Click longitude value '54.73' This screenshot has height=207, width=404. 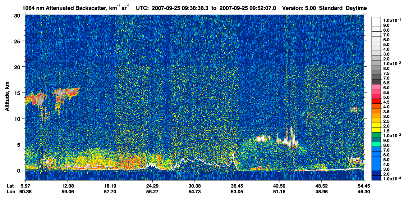tap(195, 191)
